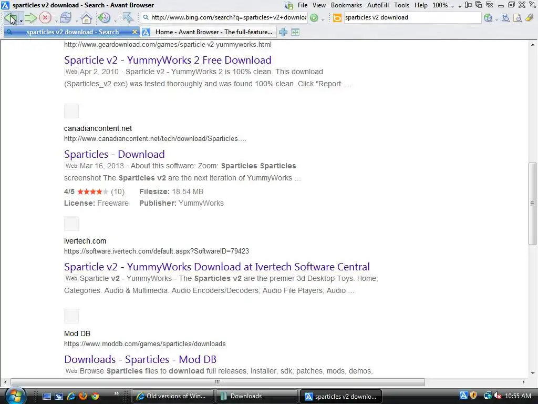Switch to the Downloads taskbar window
538x404 pixels.
tap(256, 396)
